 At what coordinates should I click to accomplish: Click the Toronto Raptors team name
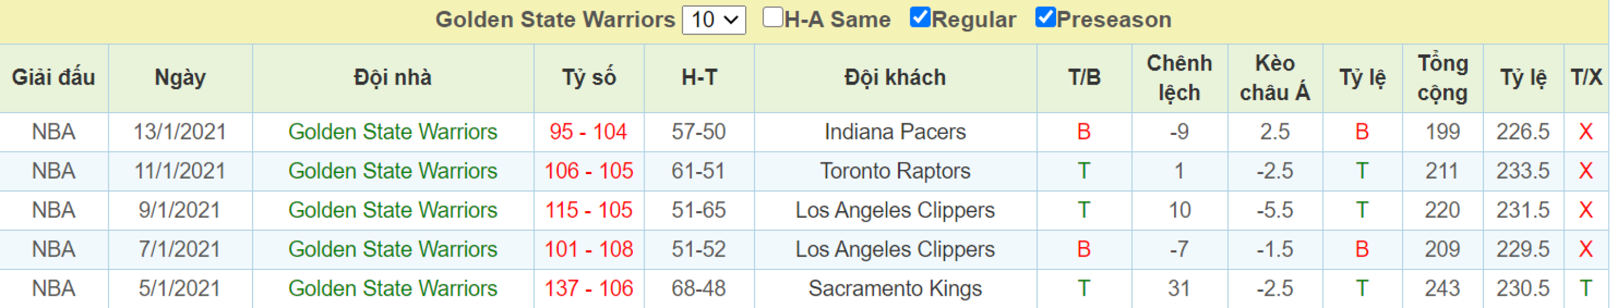[895, 171]
